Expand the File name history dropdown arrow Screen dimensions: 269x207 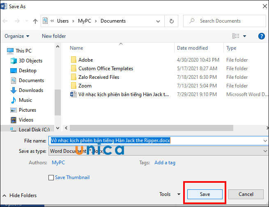click(x=265, y=141)
